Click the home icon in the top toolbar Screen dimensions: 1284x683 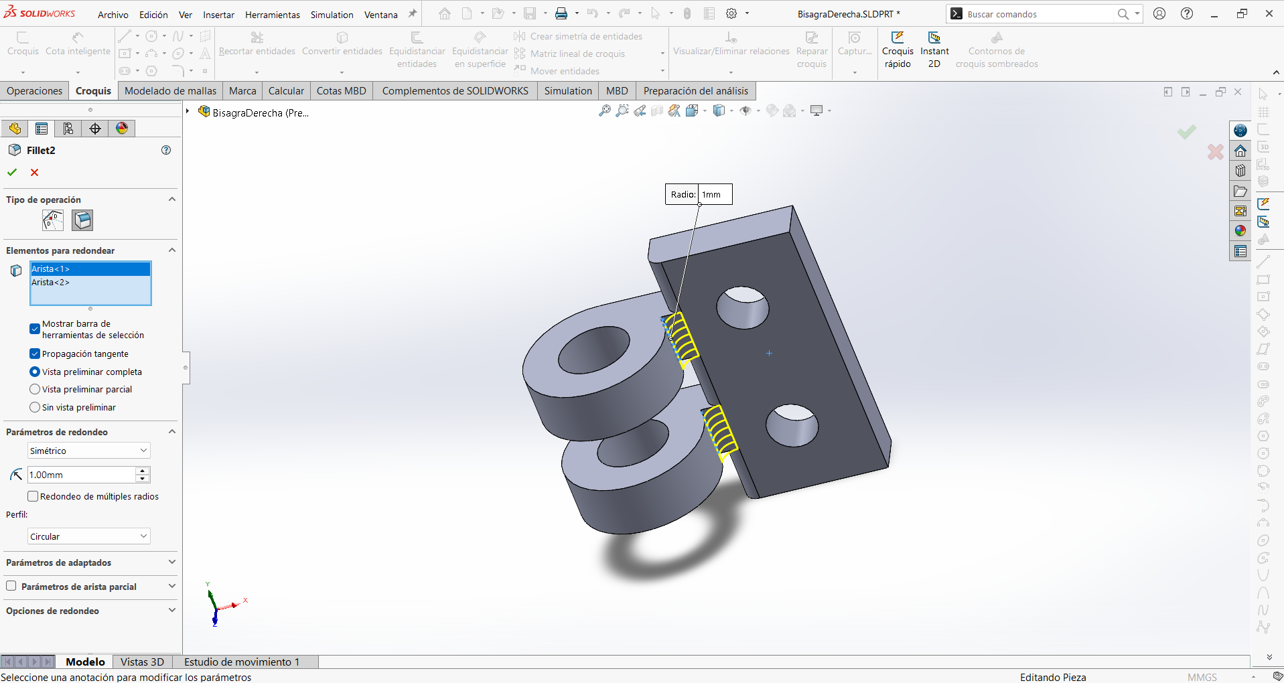click(445, 13)
